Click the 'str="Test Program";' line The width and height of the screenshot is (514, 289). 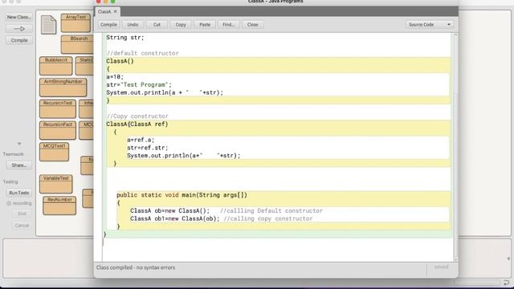coord(139,84)
